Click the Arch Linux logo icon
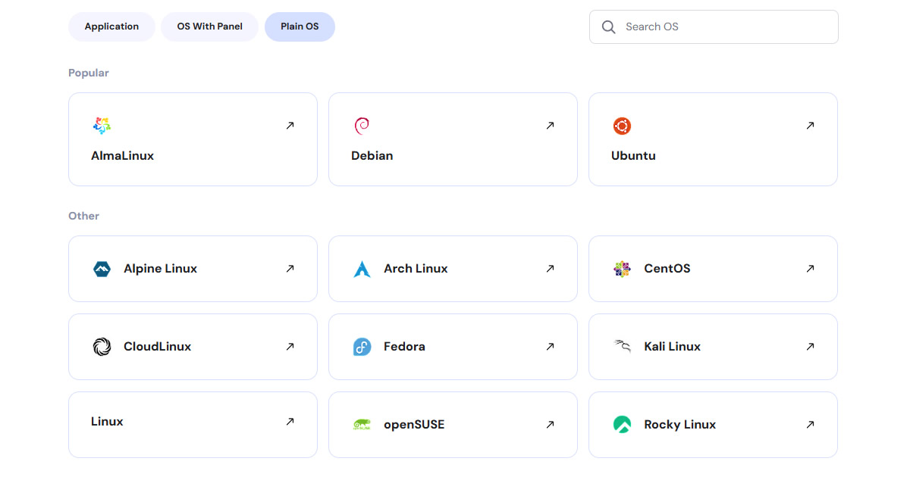This screenshot has width=910, height=477. click(362, 269)
